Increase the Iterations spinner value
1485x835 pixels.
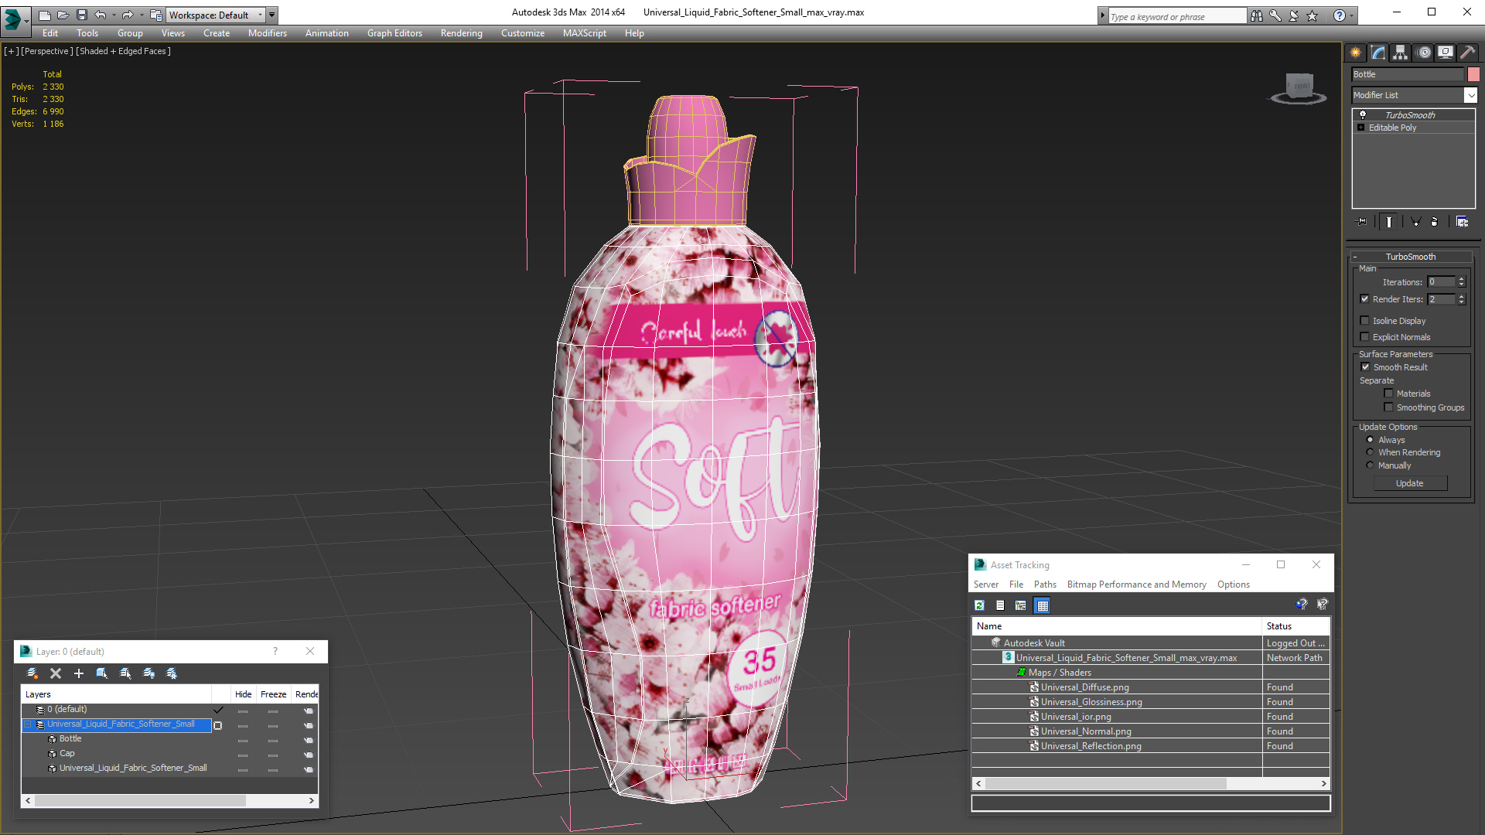click(1462, 279)
